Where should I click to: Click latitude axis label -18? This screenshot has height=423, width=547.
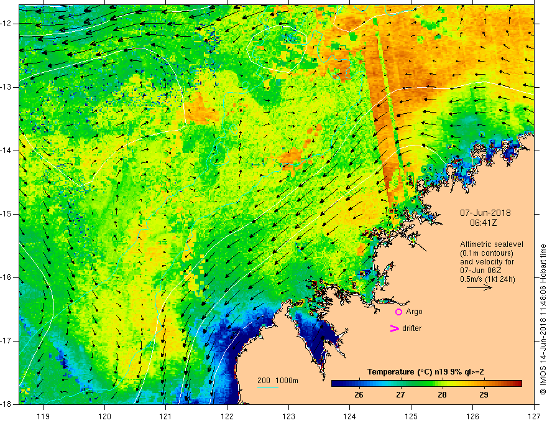7,404
